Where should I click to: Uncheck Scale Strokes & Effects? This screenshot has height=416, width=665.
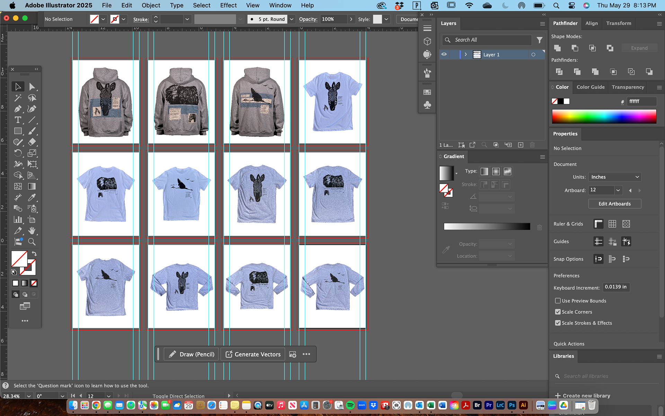click(558, 323)
